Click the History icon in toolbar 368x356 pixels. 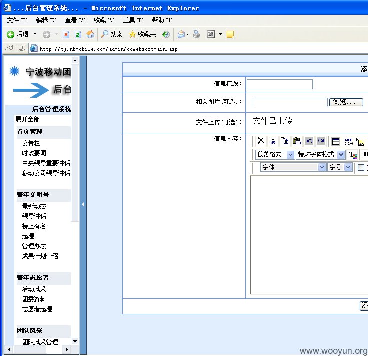pyautogui.click(x=166, y=34)
